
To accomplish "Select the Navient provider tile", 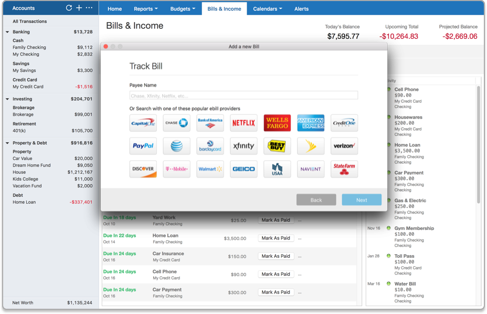I will 311,169.
